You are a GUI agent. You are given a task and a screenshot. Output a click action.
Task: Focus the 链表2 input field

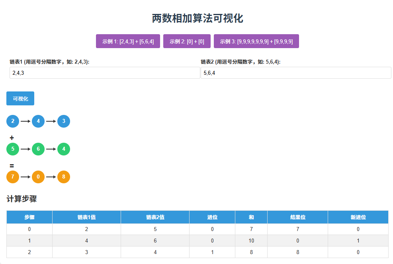(296, 73)
